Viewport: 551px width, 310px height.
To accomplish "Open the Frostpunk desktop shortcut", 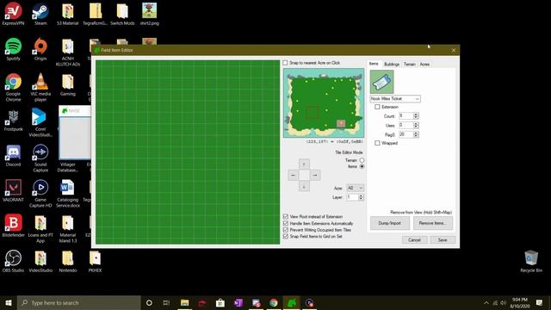I will click(x=14, y=121).
